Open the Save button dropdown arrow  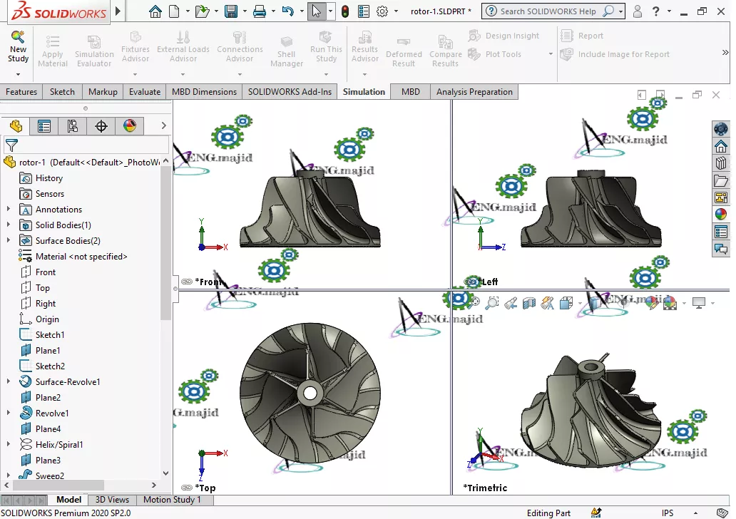coord(244,11)
